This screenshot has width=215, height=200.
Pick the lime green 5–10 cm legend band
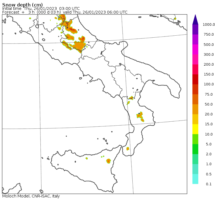click(195, 139)
